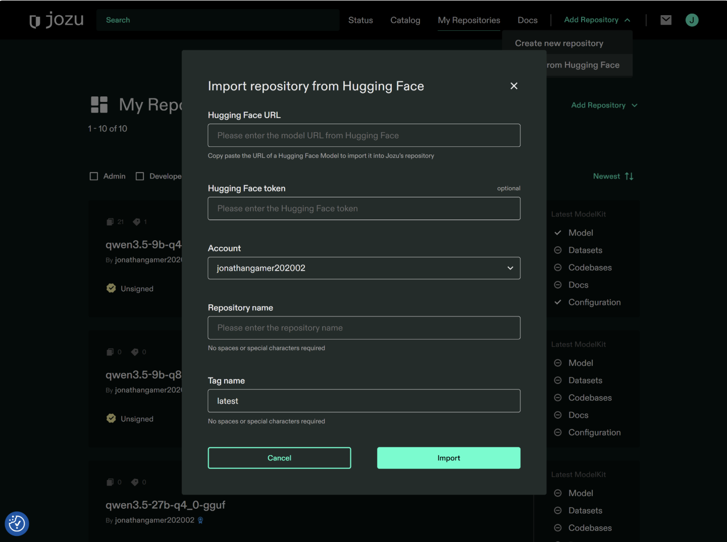Open the cookie preferences icon

click(x=17, y=524)
